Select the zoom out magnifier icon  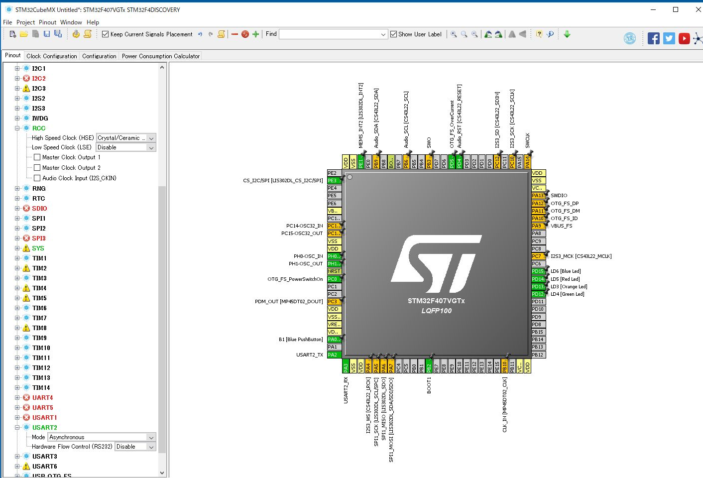[x=474, y=34]
